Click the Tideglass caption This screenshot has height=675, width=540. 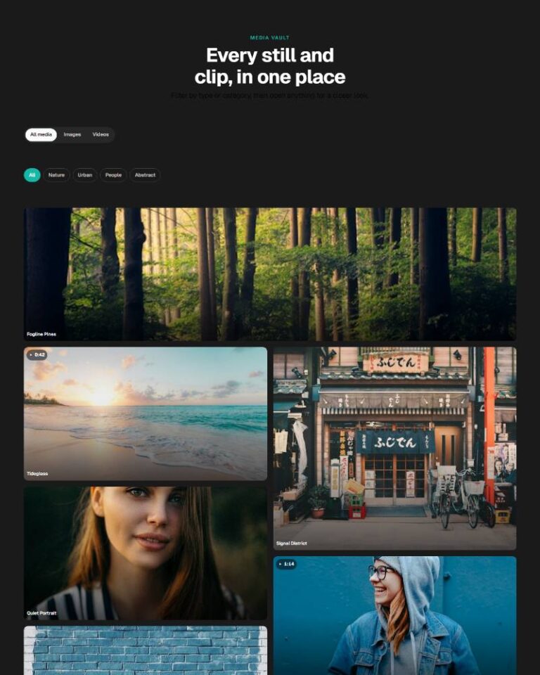(x=37, y=473)
